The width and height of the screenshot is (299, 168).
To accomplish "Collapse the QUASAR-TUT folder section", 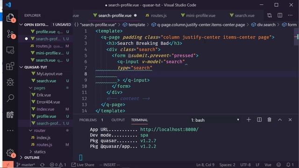I will coord(21,67).
